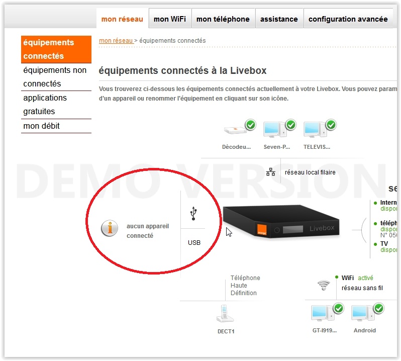This screenshot has width=401, height=361.
Task: Open the configuration avancée tab
Action: point(348,19)
